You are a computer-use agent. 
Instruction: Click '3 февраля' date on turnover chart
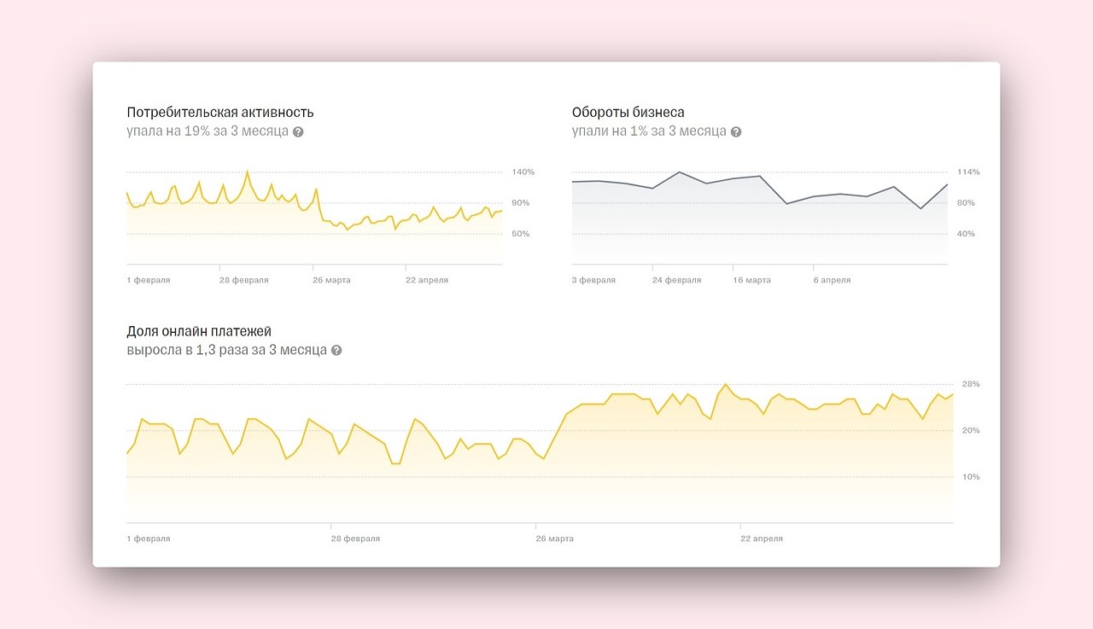click(593, 281)
